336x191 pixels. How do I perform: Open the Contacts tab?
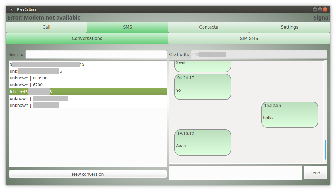tap(208, 27)
